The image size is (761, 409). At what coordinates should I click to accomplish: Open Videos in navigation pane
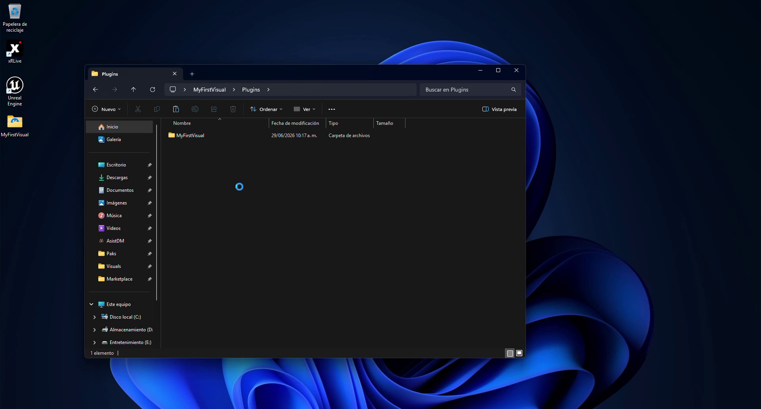click(x=113, y=228)
